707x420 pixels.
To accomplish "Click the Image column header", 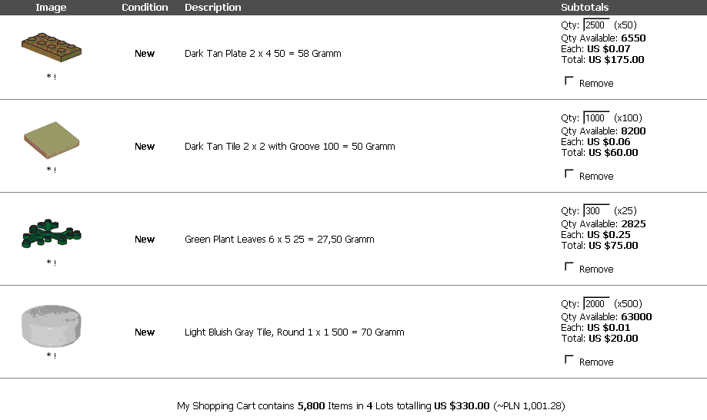I will click(51, 8).
